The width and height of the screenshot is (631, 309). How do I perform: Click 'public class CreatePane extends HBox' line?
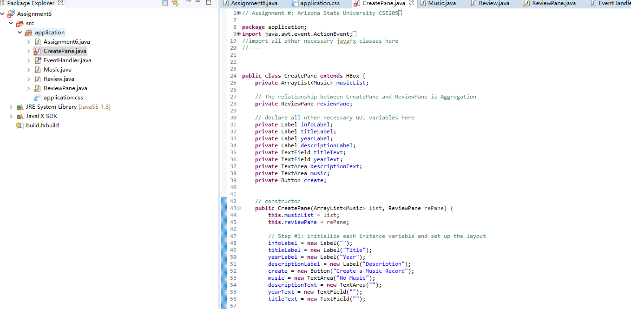304,76
